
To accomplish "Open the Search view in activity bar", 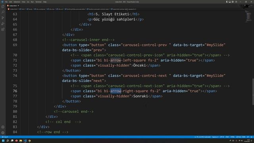I will [3, 12].
